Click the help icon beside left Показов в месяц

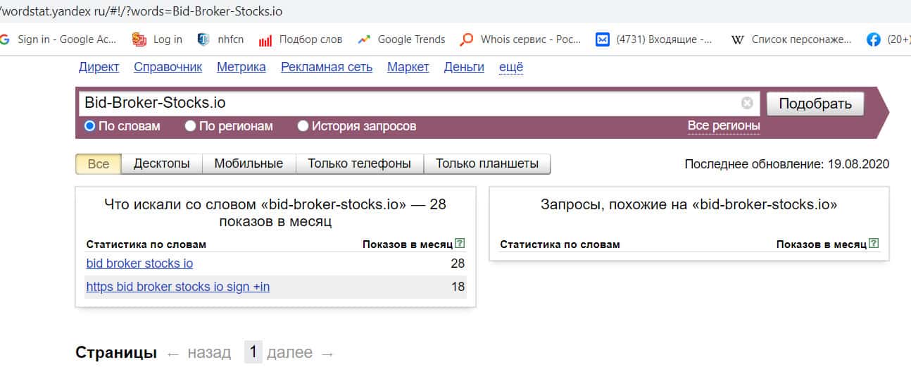click(460, 244)
